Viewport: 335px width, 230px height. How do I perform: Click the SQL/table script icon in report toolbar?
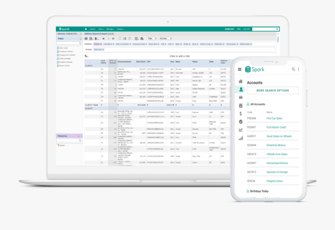(x=142, y=39)
